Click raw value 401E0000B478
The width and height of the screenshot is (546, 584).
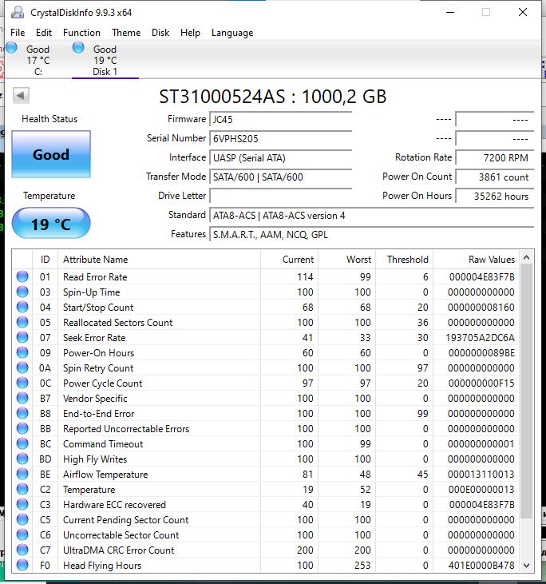coord(481,566)
